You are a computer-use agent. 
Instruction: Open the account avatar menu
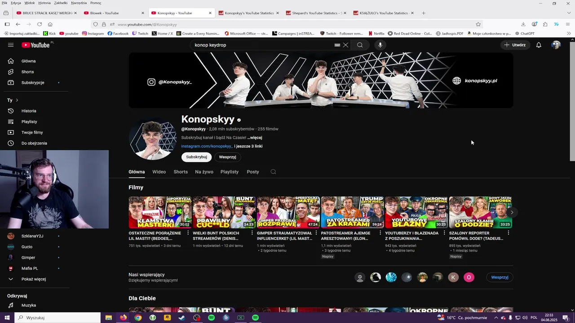click(x=556, y=45)
